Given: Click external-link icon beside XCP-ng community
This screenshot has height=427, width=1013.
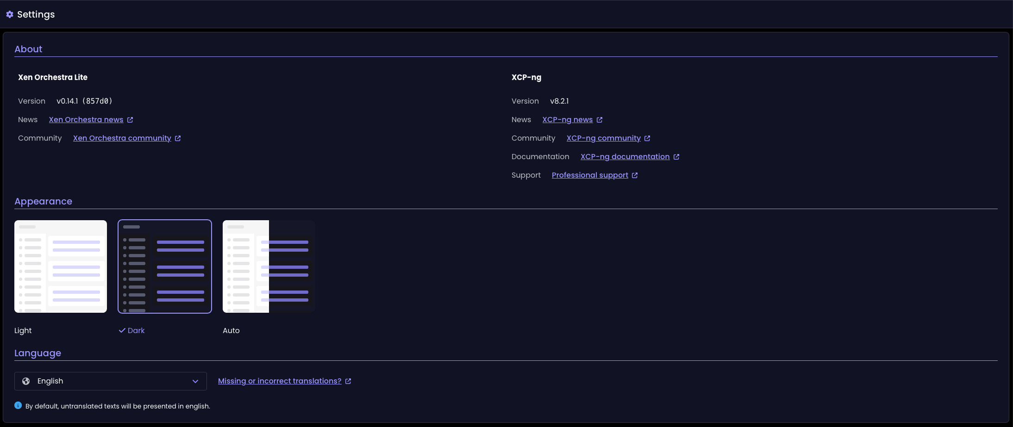Looking at the screenshot, I should (x=647, y=138).
